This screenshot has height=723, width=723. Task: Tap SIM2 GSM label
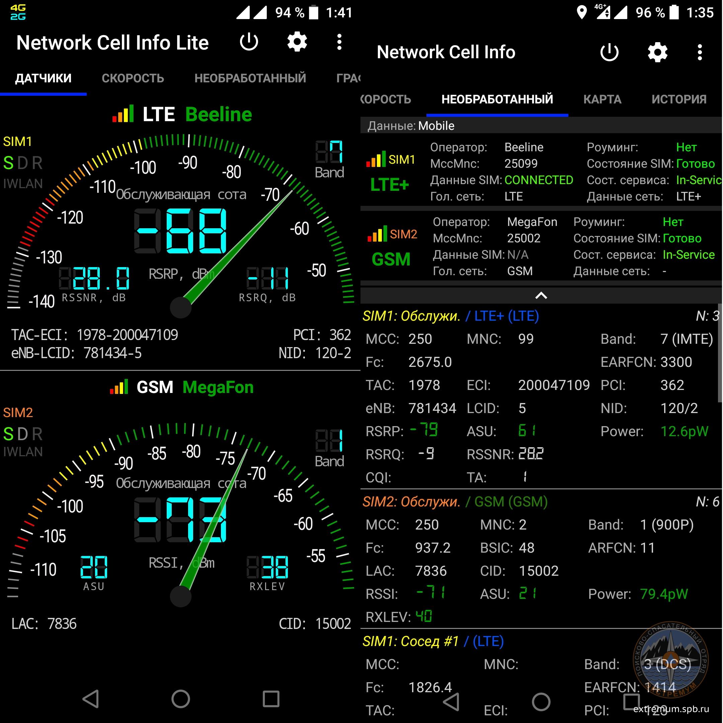pos(391,259)
